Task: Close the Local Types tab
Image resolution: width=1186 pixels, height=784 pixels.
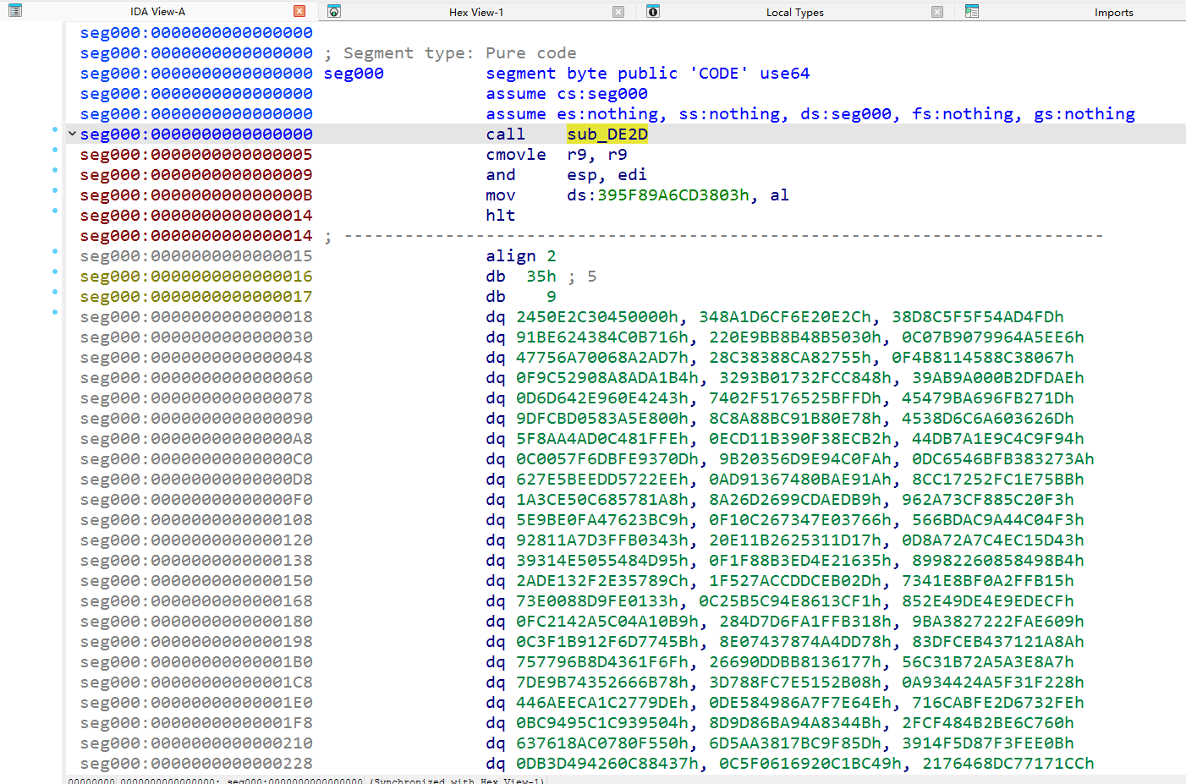Action: pos(937,11)
